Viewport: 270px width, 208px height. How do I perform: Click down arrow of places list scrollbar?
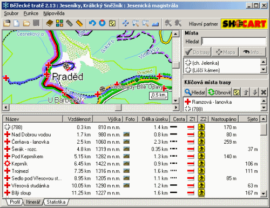click(x=264, y=69)
